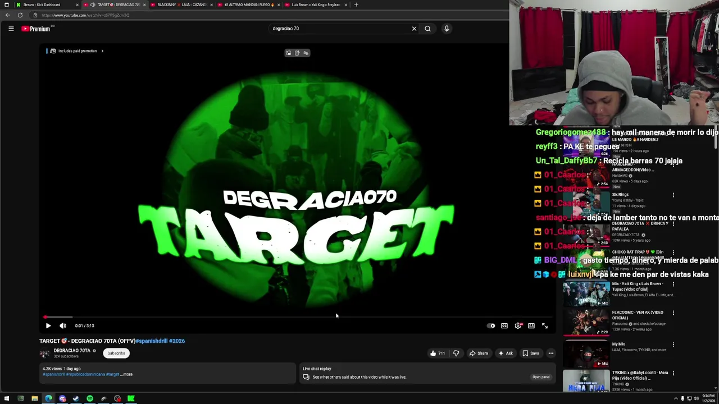Expand the description with ...more
The width and height of the screenshot is (719, 404).
pos(127,374)
